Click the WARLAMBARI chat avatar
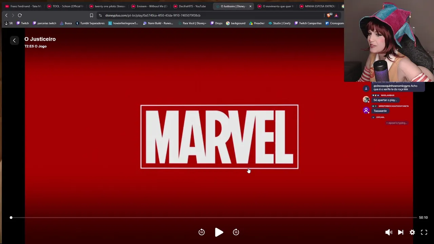The image size is (434, 244). tap(366, 99)
